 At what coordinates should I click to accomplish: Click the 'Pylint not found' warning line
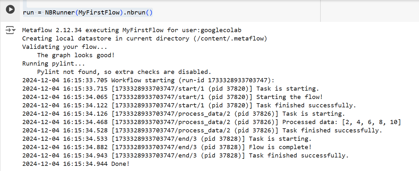point(124,72)
